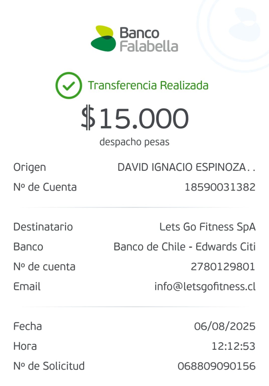Click Banco de Chile - Edwards Citi
The height and width of the screenshot is (386, 269).
pyautogui.click(x=185, y=247)
